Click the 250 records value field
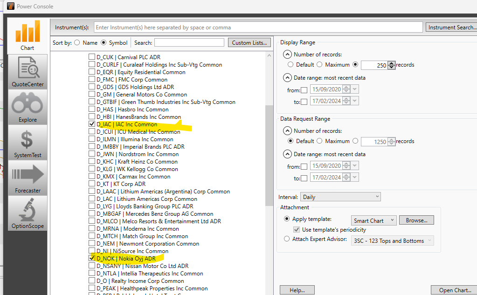 tap(374, 65)
